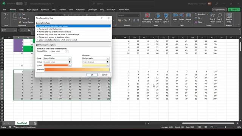
Task: Click the Insert Function fx icon
Action: [x=29, y=30]
